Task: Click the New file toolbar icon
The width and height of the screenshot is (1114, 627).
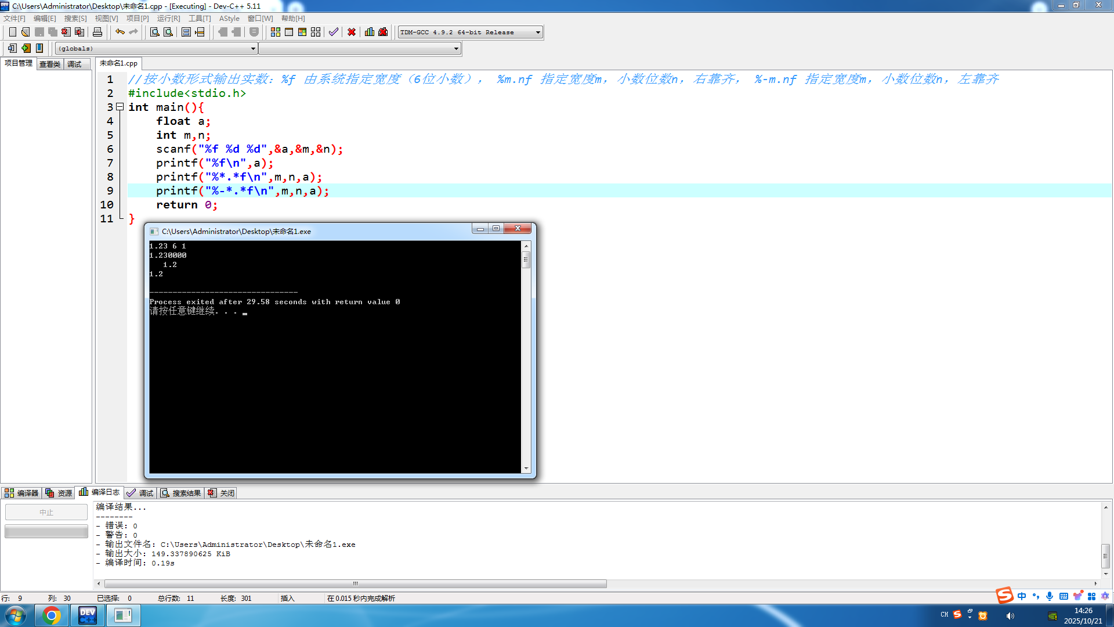Action: tap(12, 32)
